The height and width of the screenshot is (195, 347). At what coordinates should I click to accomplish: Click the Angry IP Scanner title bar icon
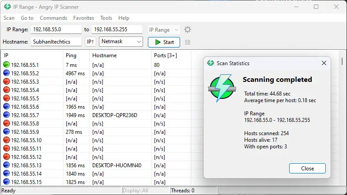[8, 7]
